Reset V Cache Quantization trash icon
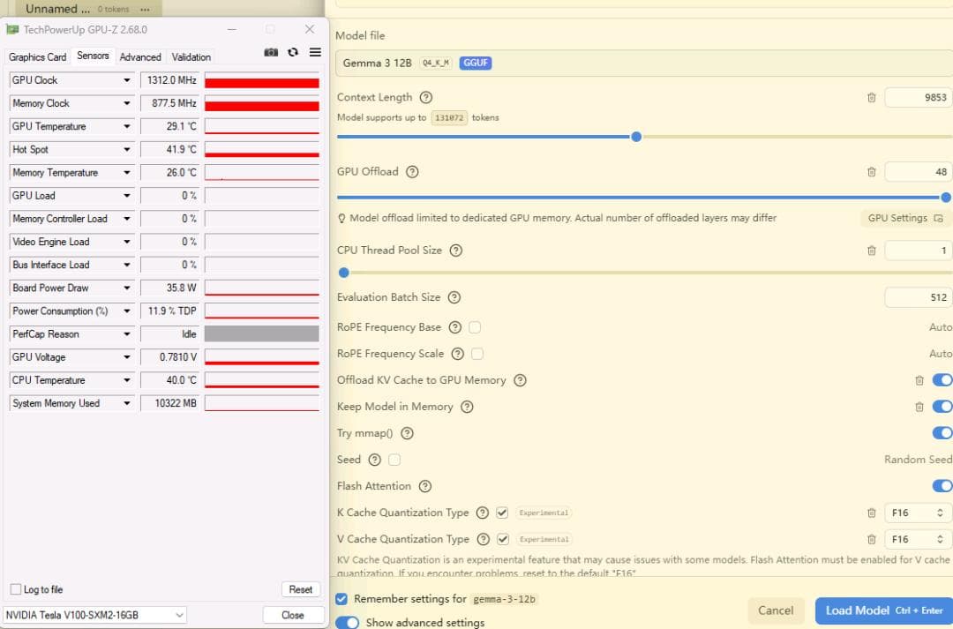 point(871,539)
